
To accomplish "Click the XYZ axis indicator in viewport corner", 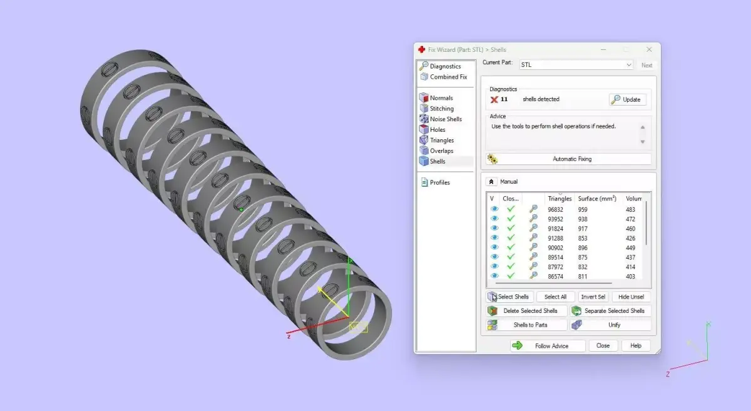I will click(x=688, y=350).
